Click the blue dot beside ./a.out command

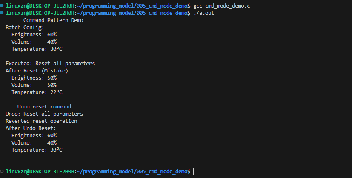pos(2,13)
